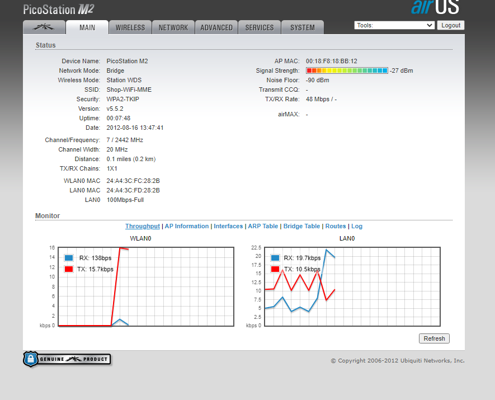
Task: Click the Noise Floor value -90 dBm
Action: click(317, 80)
